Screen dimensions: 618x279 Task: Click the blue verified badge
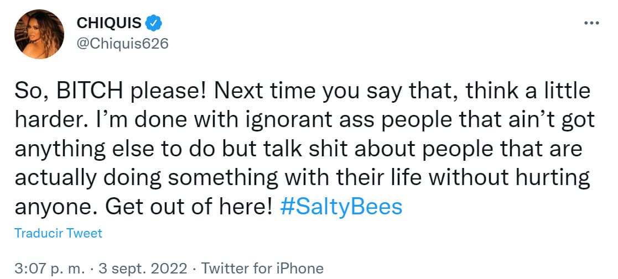pyautogui.click(x=154, y=24)
